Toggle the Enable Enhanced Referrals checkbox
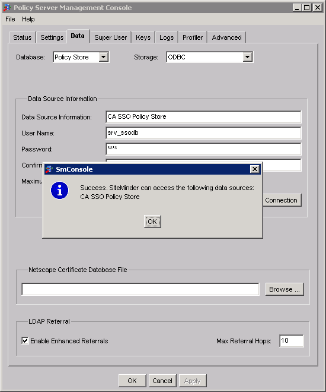Image resolution: width=326 pixels, height=392 pixels. point(25,340)
